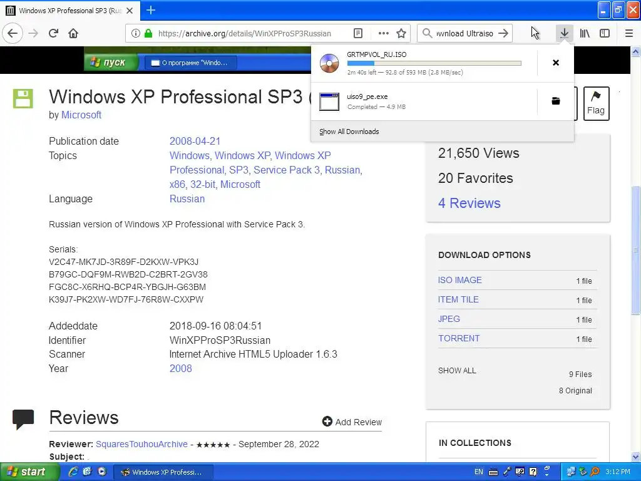Click scrollbar up arrow

[636, 51]
